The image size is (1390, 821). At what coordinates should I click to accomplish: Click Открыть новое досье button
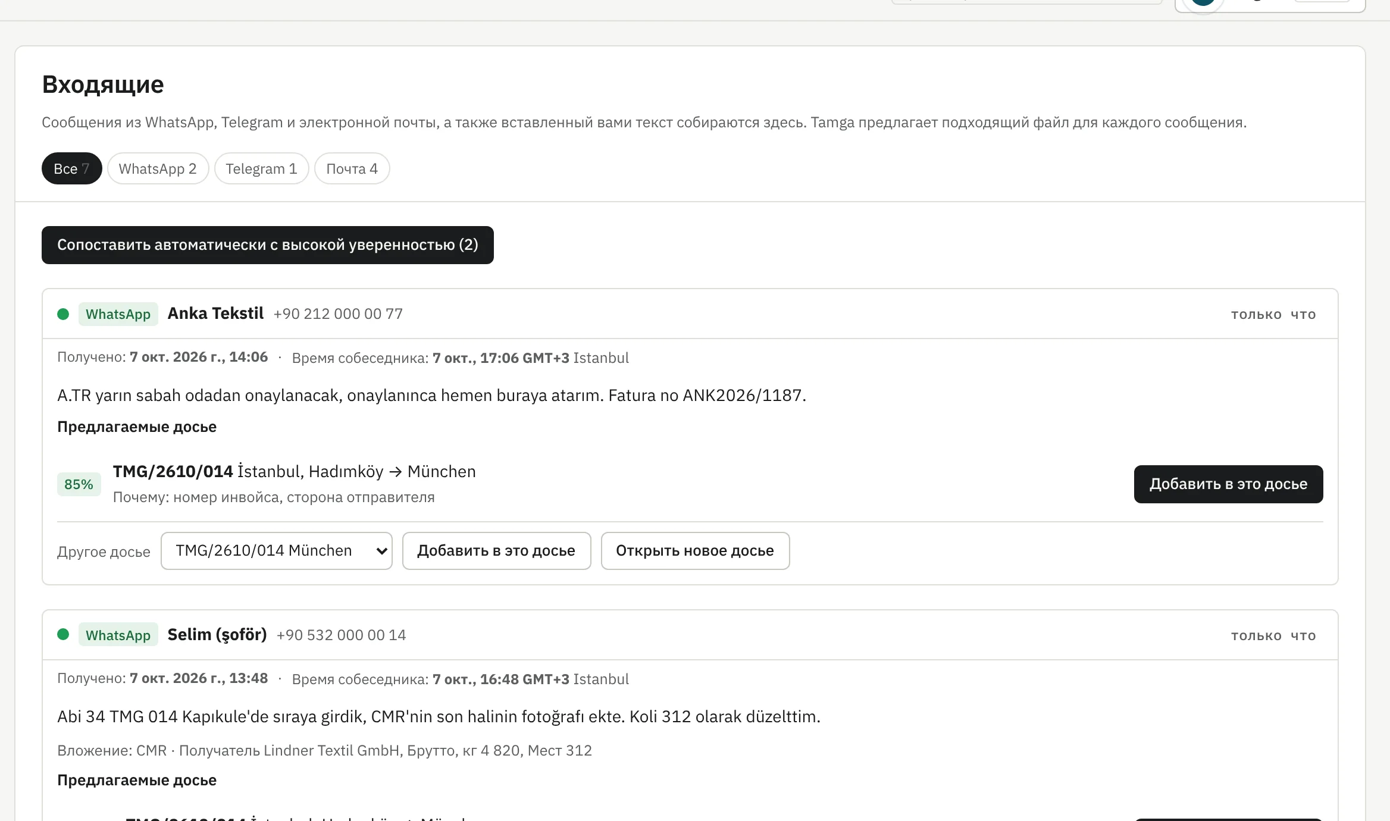point(695,551)
